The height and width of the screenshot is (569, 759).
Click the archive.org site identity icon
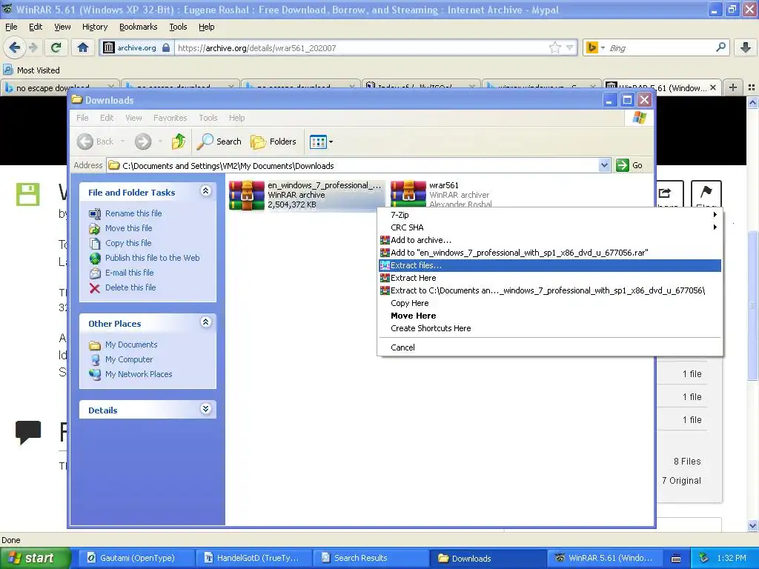point(108,47)
